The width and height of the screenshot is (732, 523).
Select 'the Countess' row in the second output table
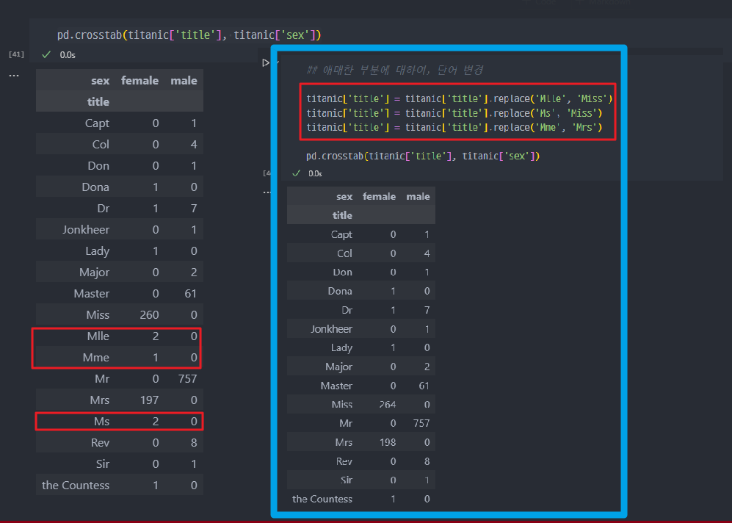361,499
